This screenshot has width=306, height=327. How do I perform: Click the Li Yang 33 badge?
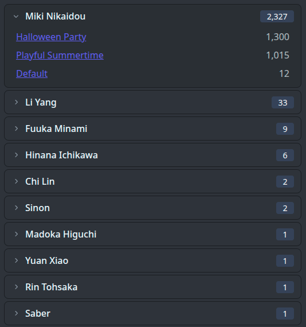283,102
